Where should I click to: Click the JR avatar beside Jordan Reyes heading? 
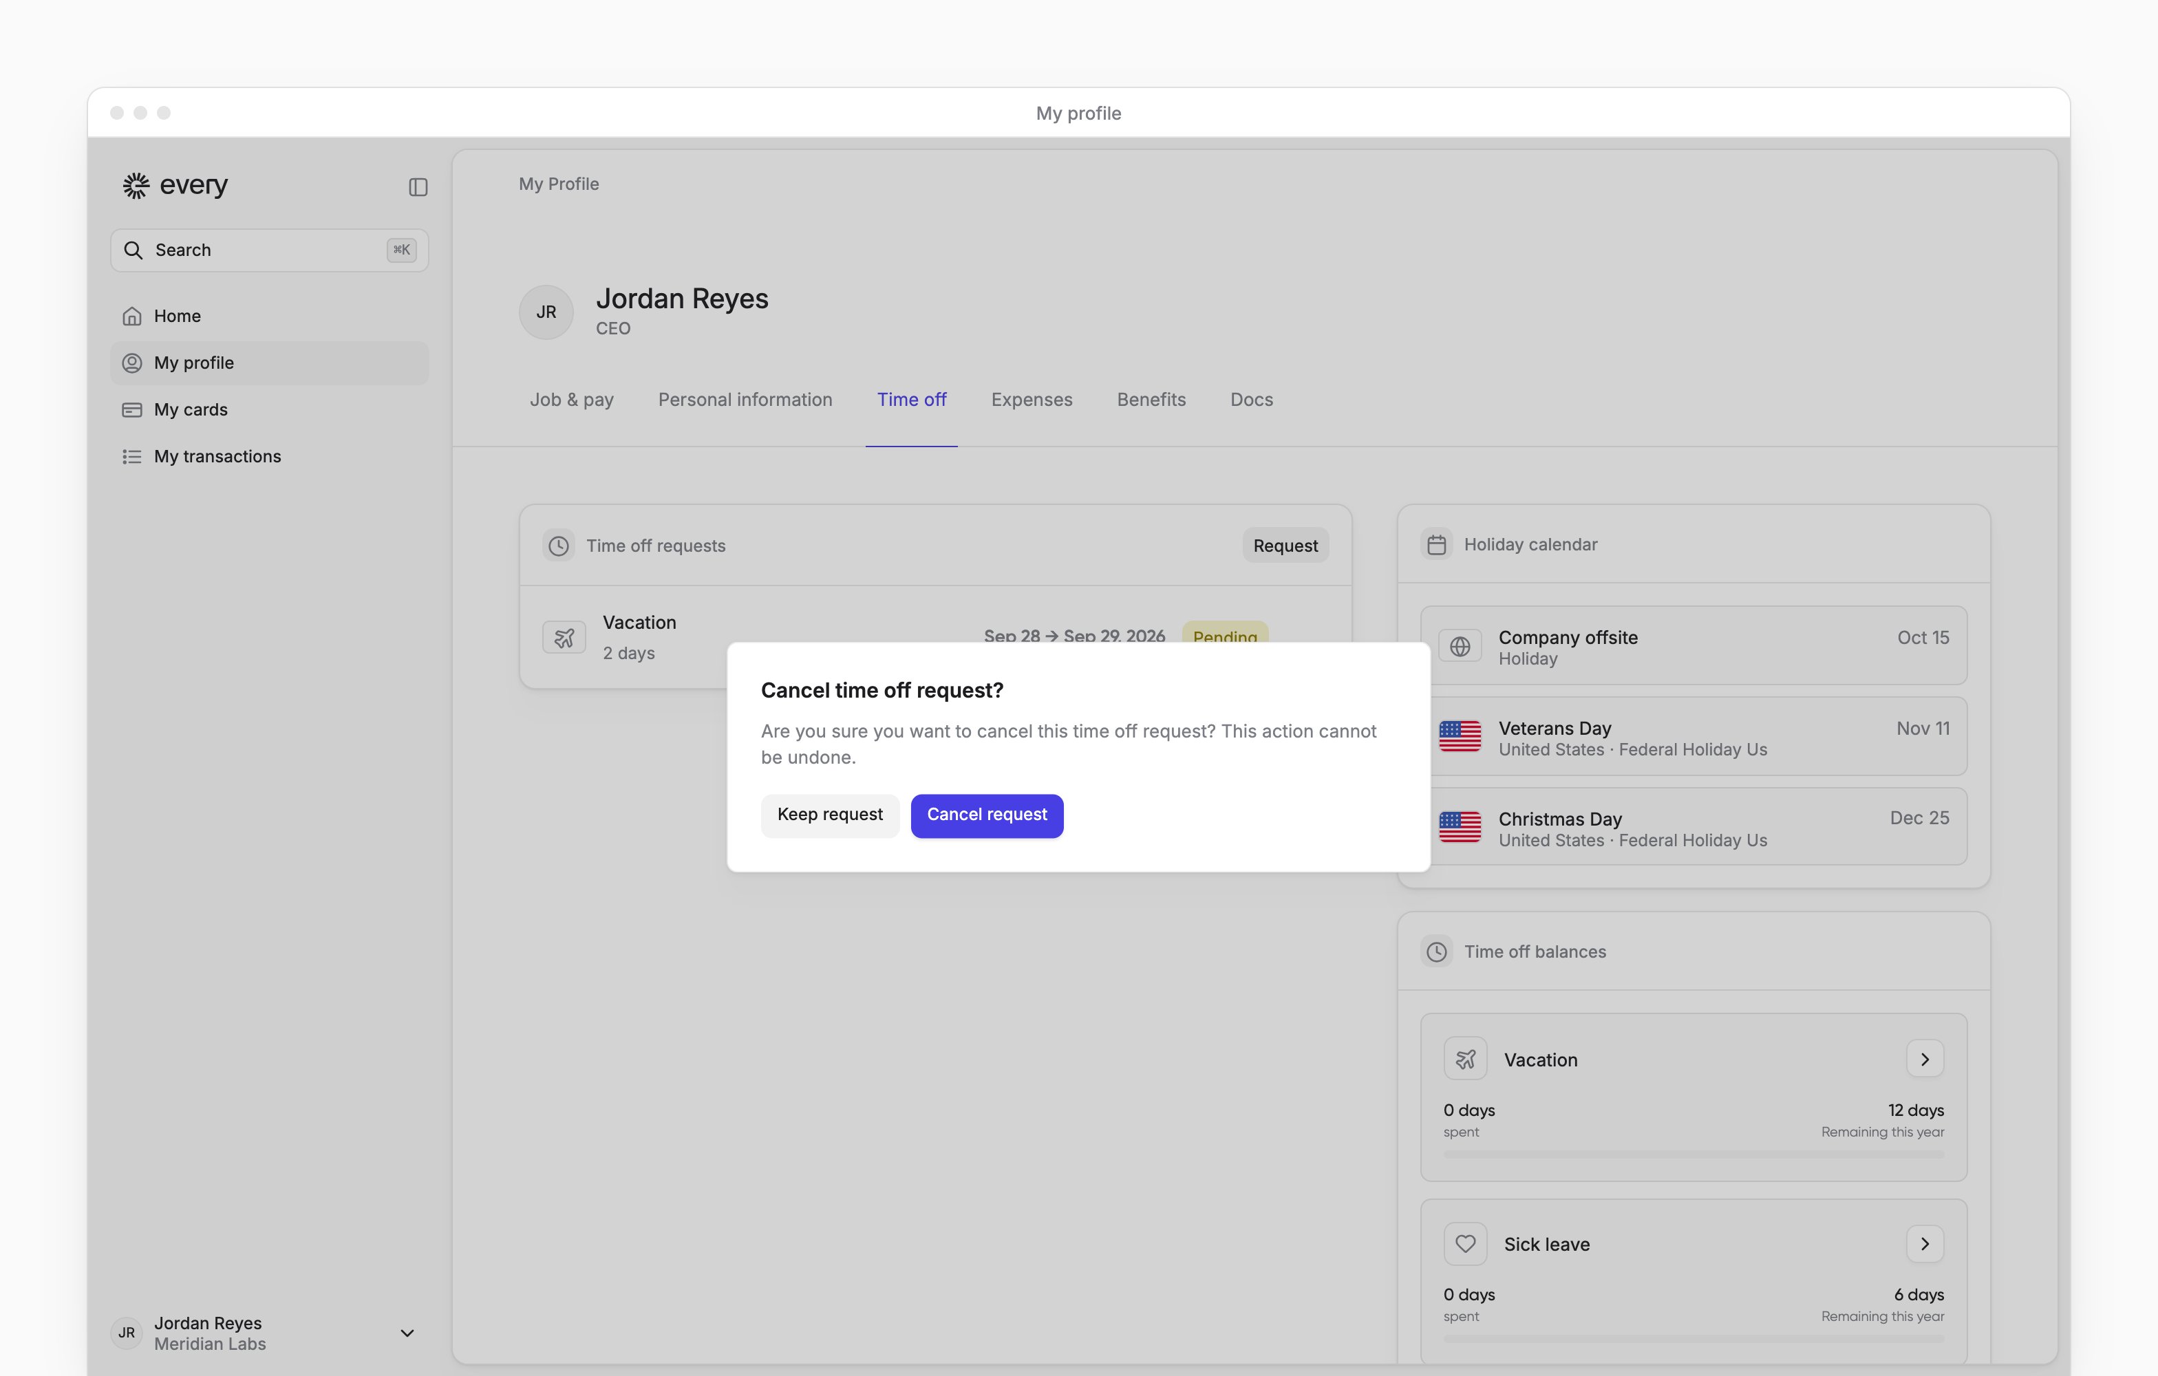[546, 312]
